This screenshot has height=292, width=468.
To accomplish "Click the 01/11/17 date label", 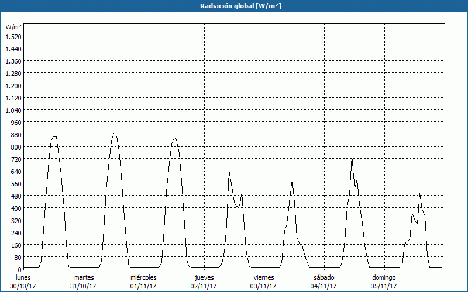I will (x=143, y=286).
